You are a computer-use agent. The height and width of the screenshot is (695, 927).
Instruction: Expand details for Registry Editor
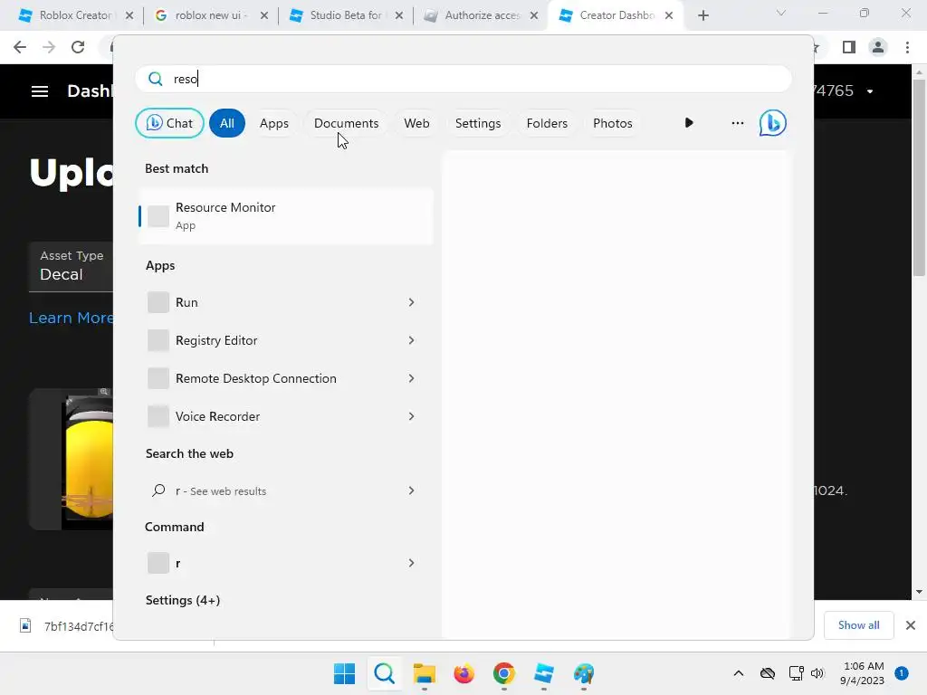412,340
